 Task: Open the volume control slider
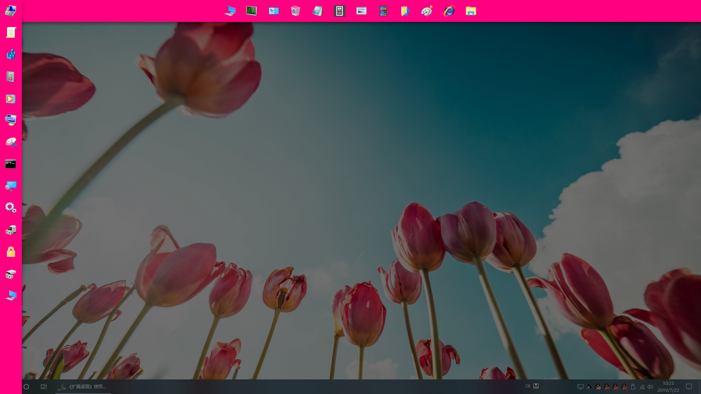click(x=650, y=386)
